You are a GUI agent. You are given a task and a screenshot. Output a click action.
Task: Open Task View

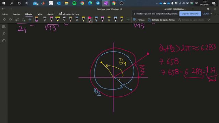click(27, 3)
